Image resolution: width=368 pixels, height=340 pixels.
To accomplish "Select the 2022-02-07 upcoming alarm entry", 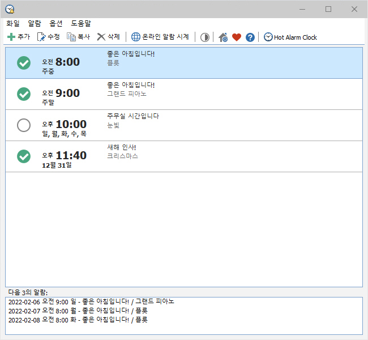I will coord(78,311).
